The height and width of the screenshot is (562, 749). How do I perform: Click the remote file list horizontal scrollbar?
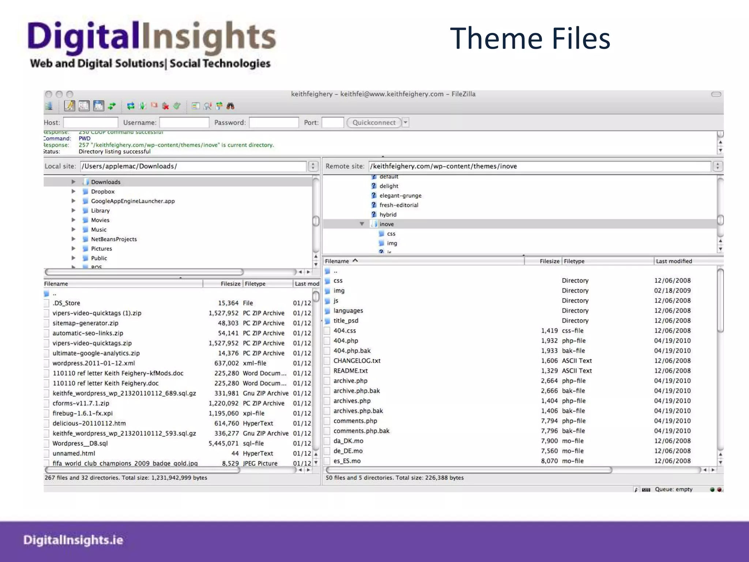(469, 470)
